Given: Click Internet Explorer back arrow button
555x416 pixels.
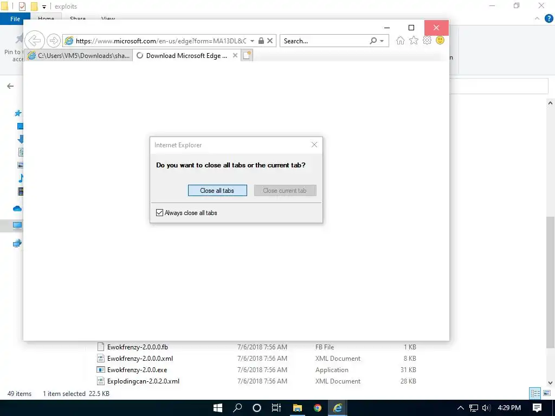Looking at the screenshot, I should (x=35, y=41).
